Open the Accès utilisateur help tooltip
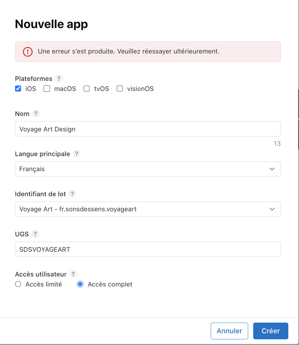Screen dimensions: 299x345 [73, 274]
